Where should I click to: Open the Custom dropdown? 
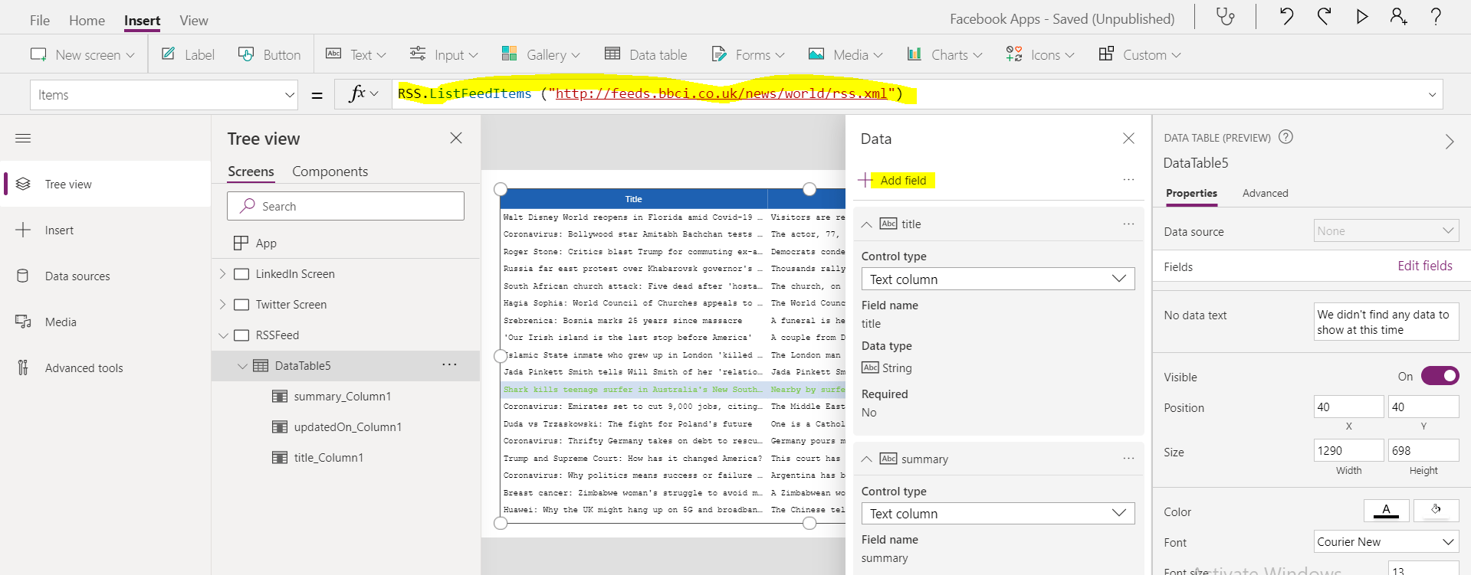(x=1140, y=54)
